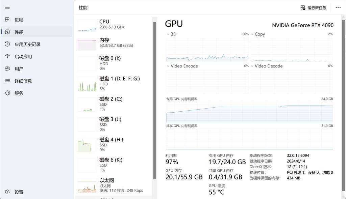
Task: Click the 详细信息 details list icon
Action: click(x=7, y=81)
